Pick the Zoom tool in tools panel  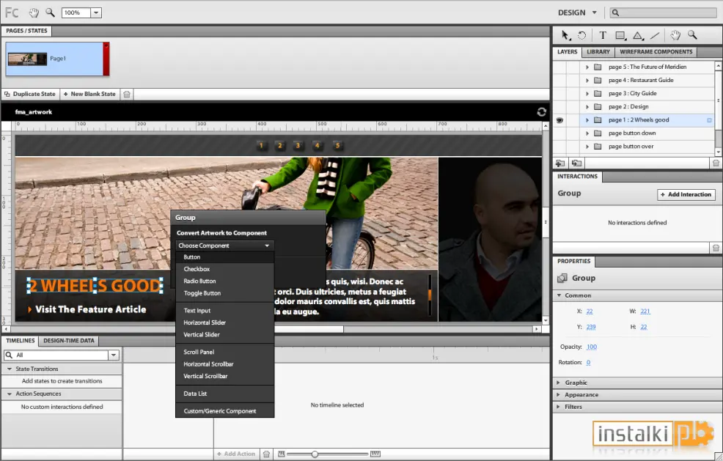692,35
